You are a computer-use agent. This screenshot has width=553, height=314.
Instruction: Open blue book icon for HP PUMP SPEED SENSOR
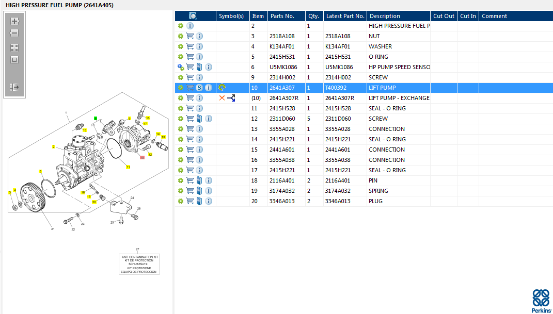coord(199,67)
